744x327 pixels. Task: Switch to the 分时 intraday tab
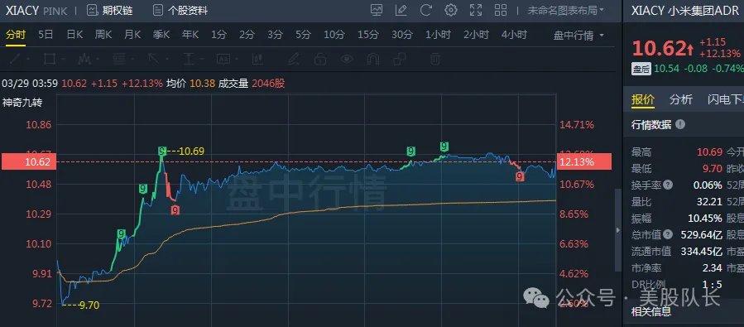point(16,35)
